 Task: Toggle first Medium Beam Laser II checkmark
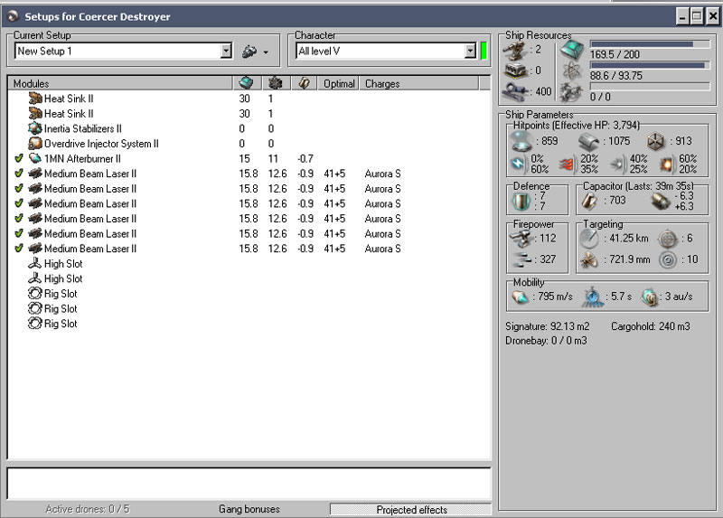click(18, 174)
